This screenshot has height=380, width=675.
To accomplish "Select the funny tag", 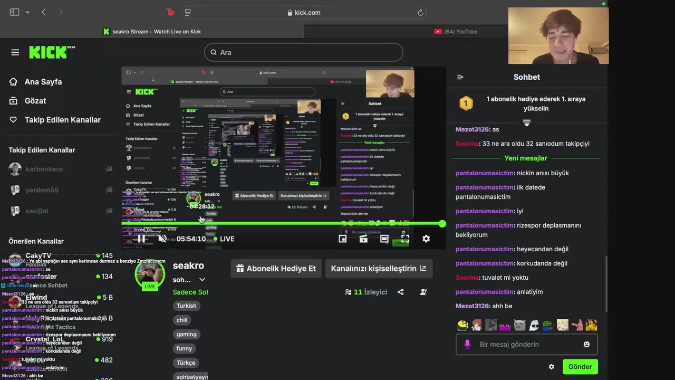I will 184,348.
